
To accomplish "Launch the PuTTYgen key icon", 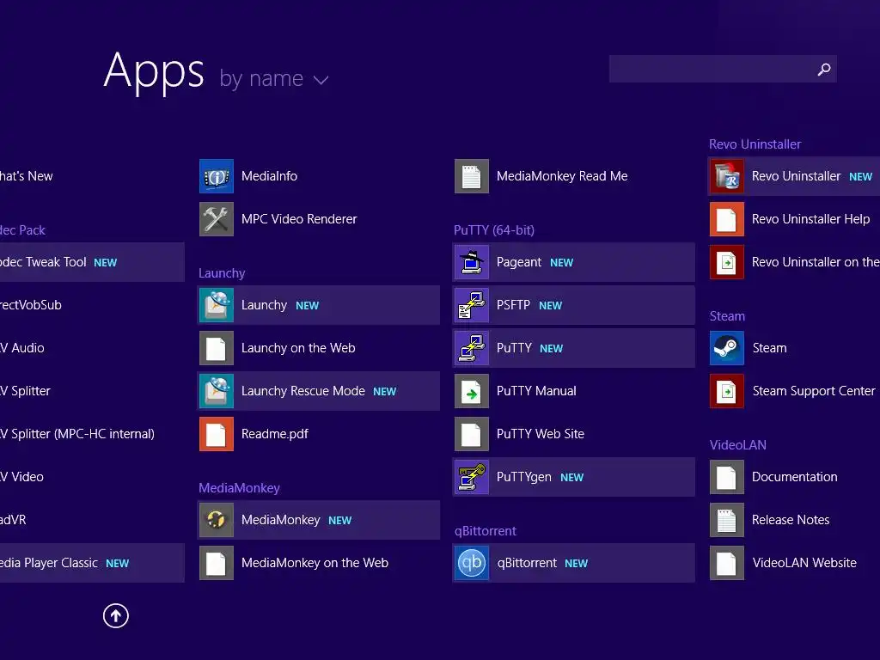I will coord(472,477).
